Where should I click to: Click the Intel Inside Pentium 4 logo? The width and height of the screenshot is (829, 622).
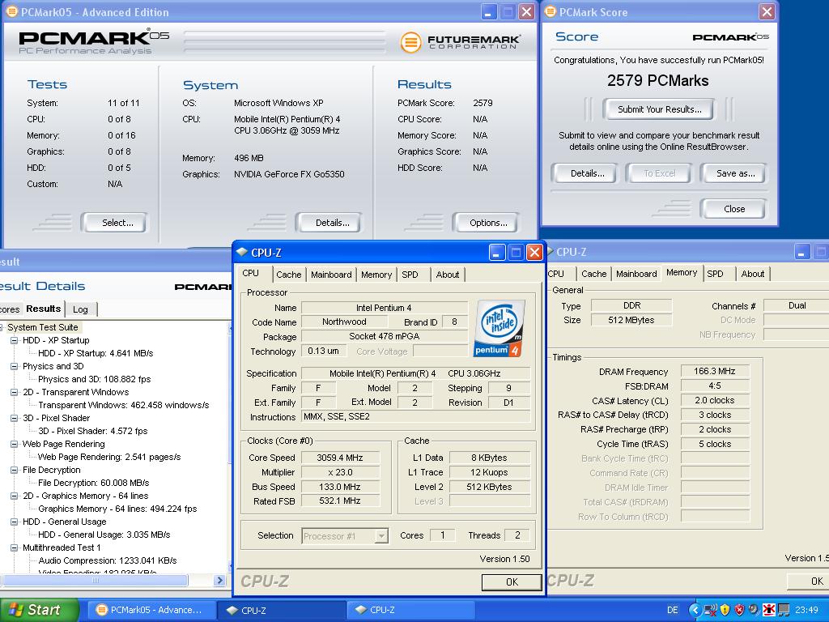coord(500,328)
